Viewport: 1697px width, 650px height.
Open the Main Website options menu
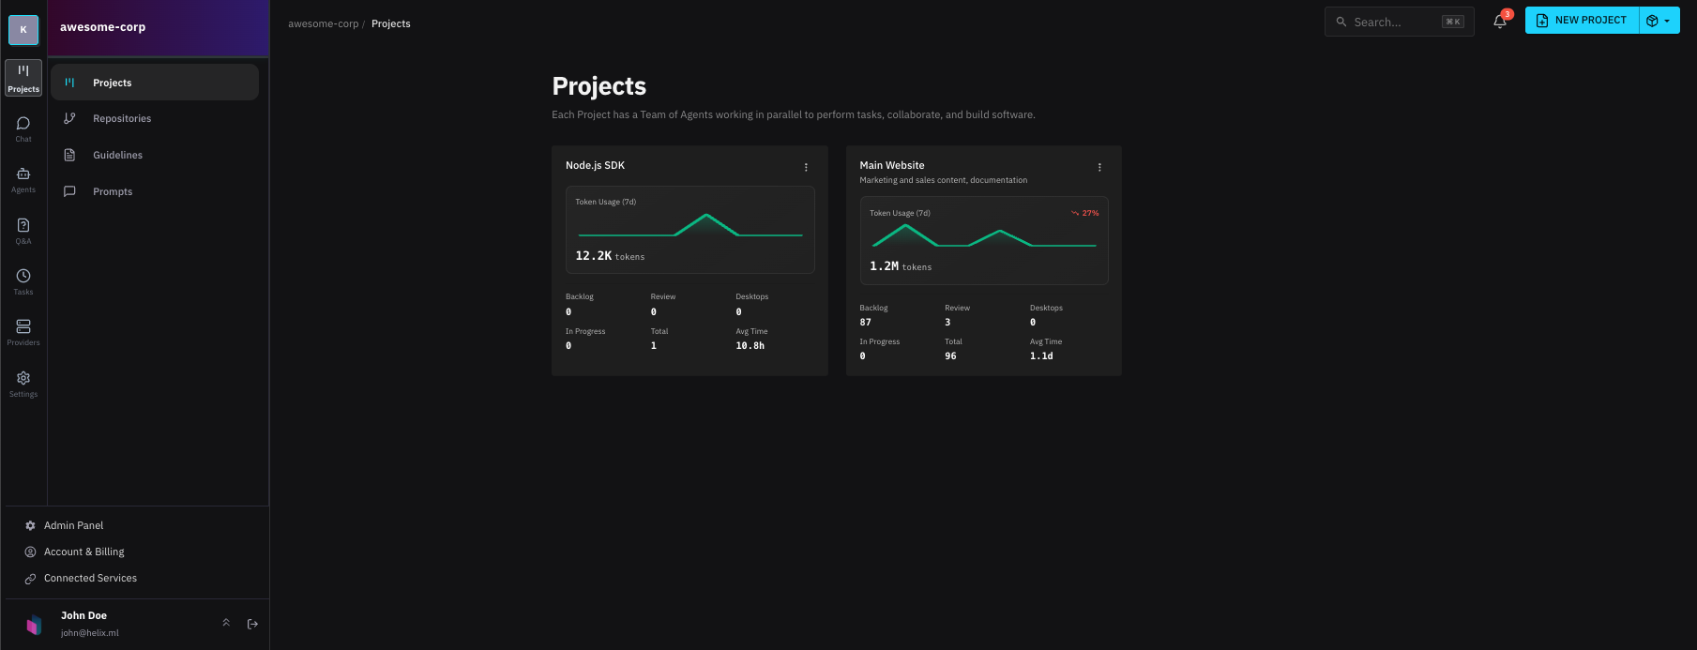(1099, 167)
